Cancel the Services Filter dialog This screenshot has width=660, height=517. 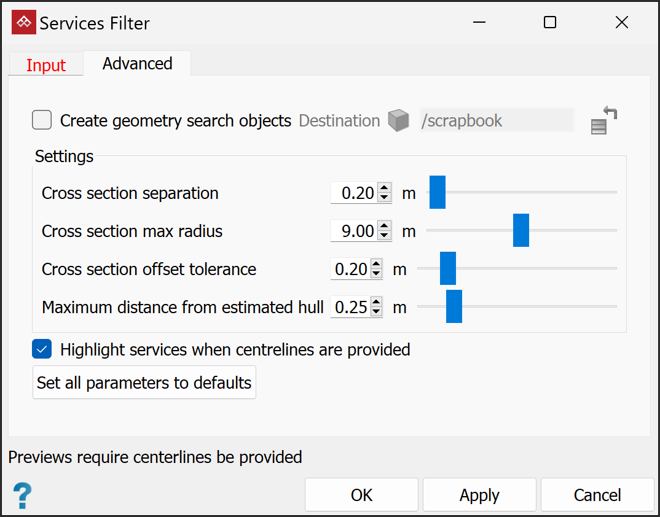point(597,495)
